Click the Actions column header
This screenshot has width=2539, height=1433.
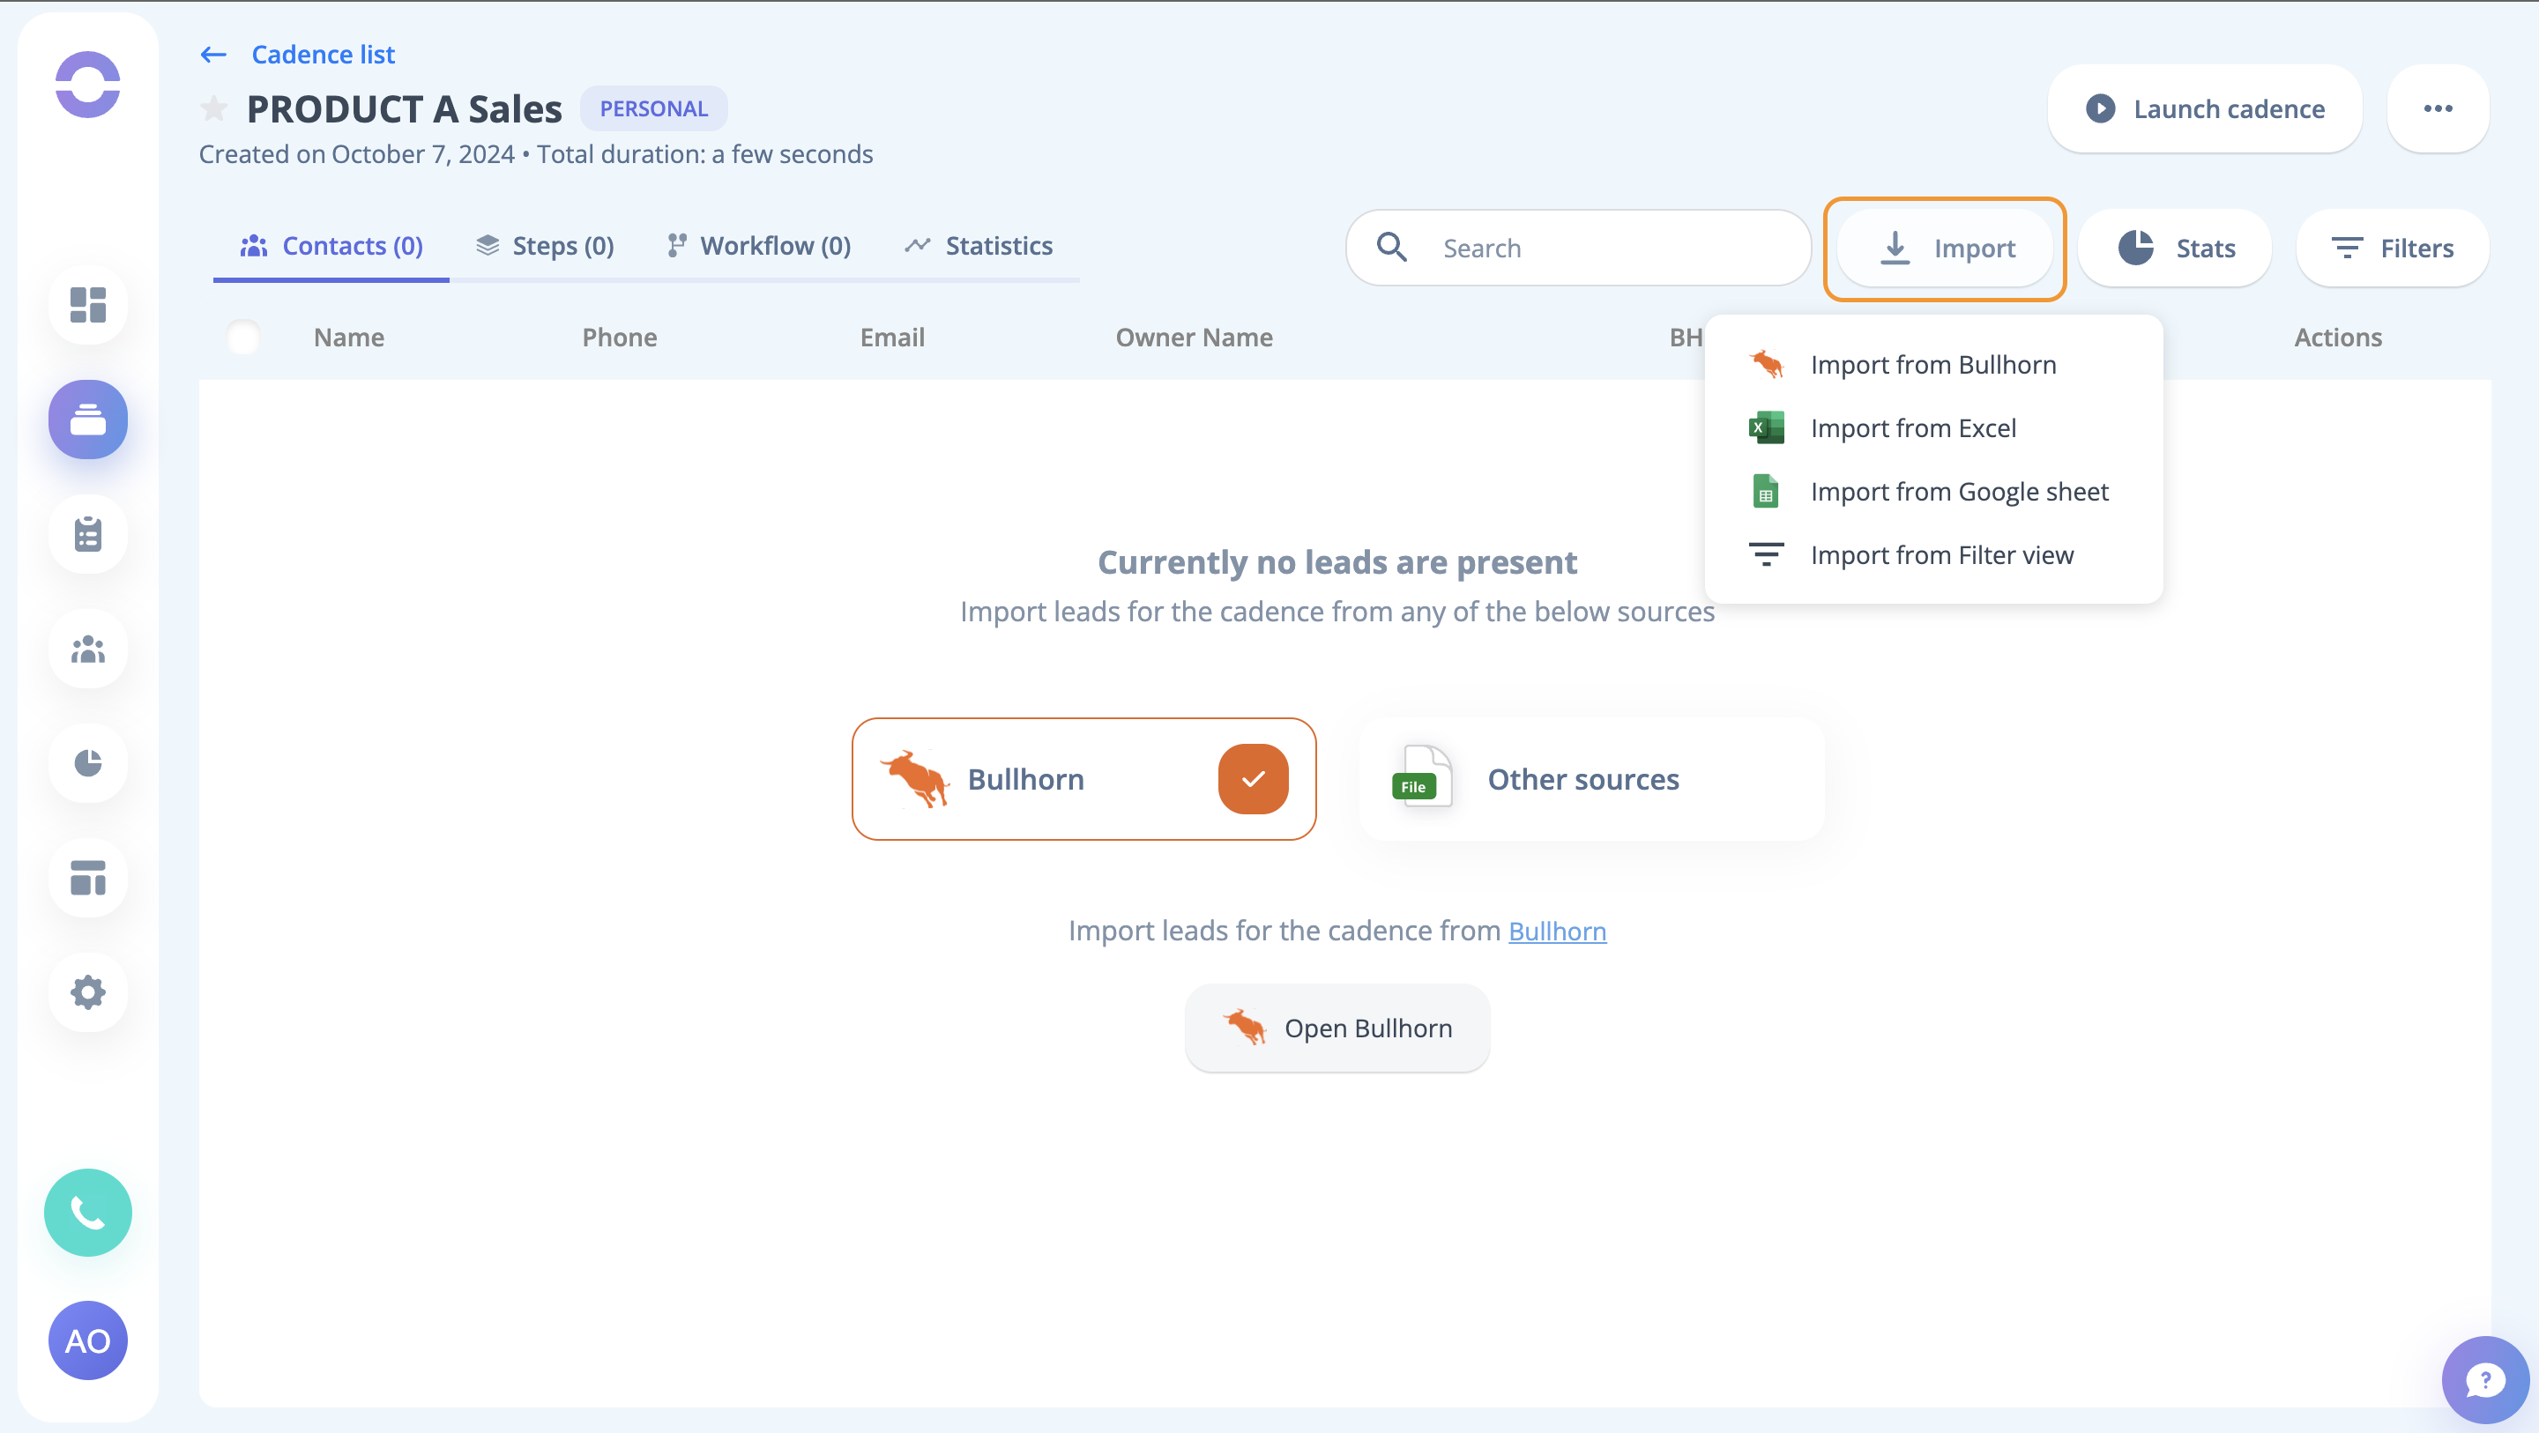pos(2338,337)
